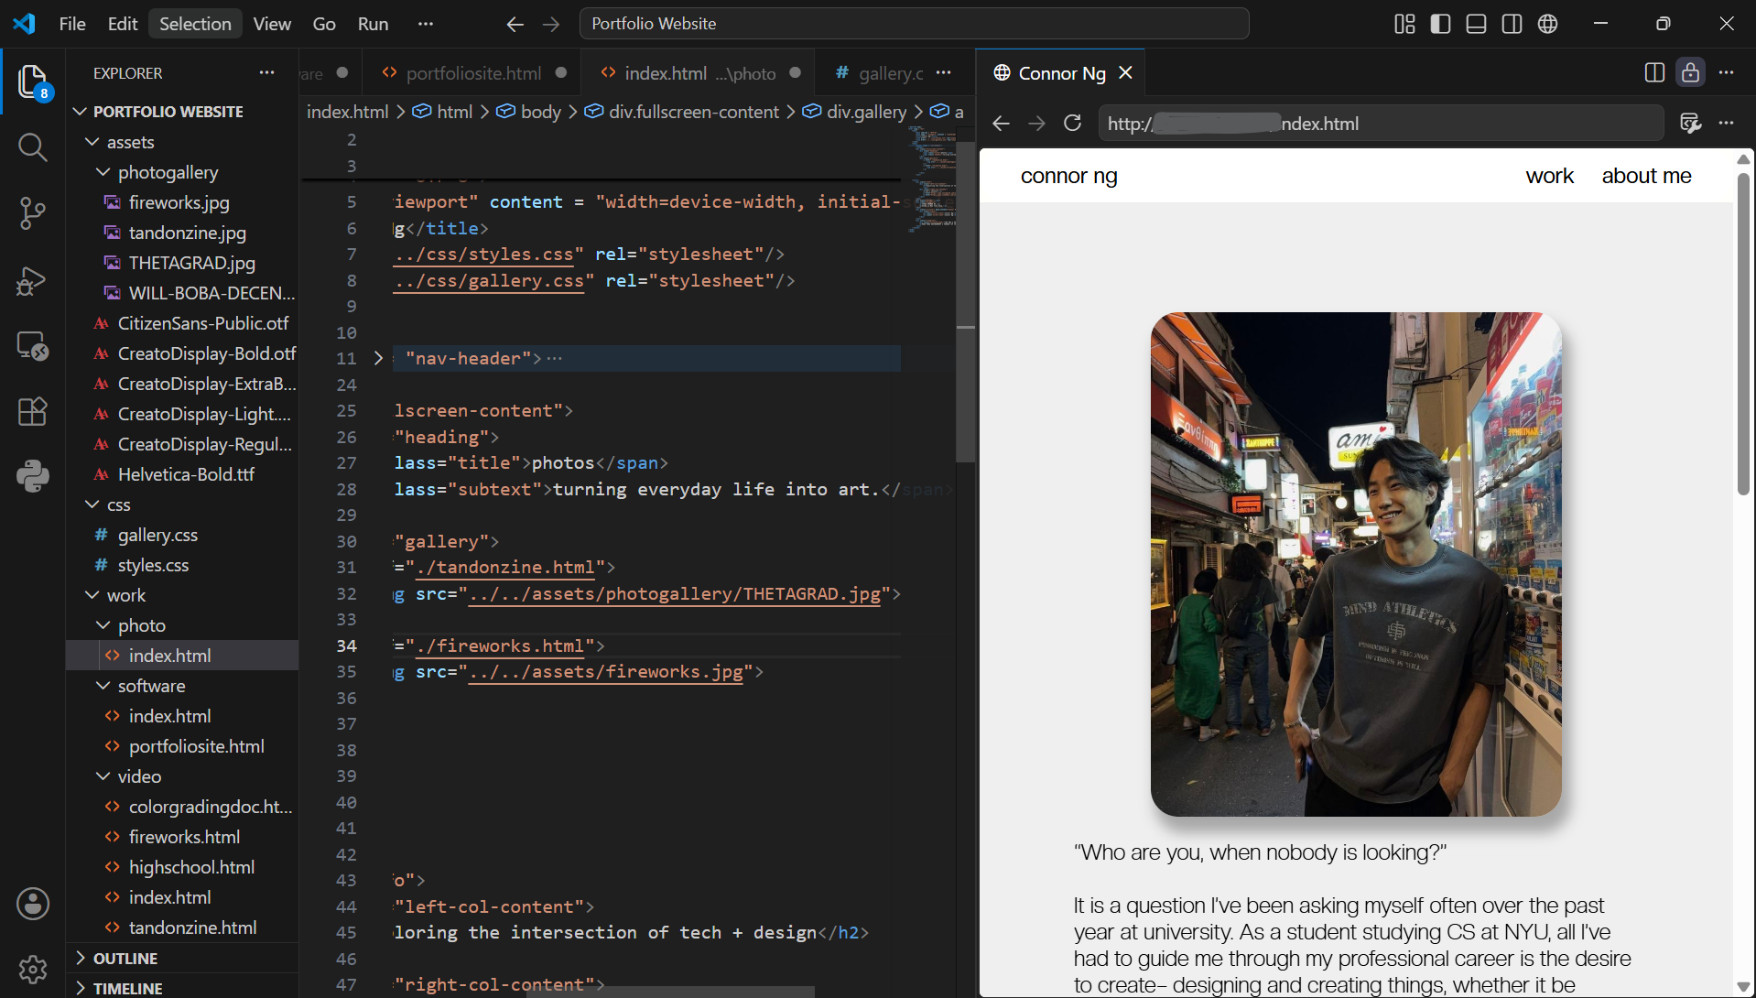Open Explorer views and more actions menu
1756x998 pixels.
coord(266,72)
